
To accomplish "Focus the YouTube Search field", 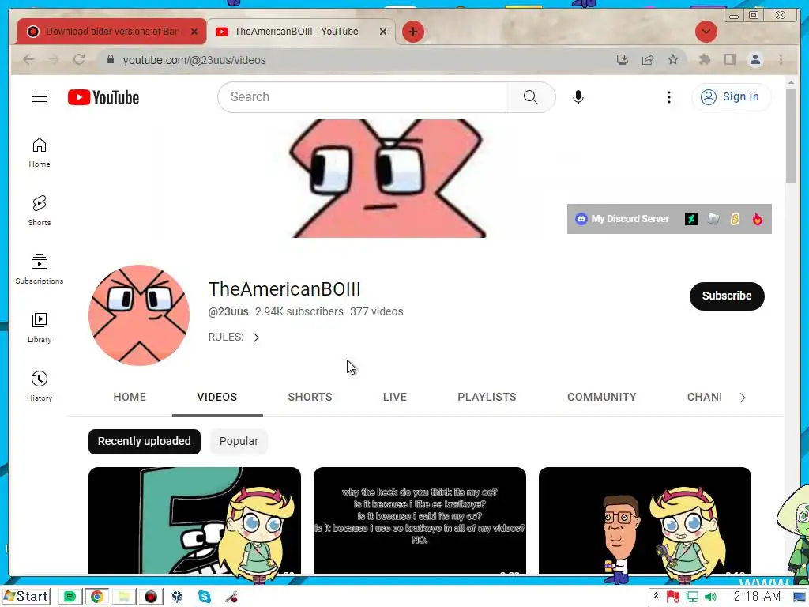I will [362, 97].
